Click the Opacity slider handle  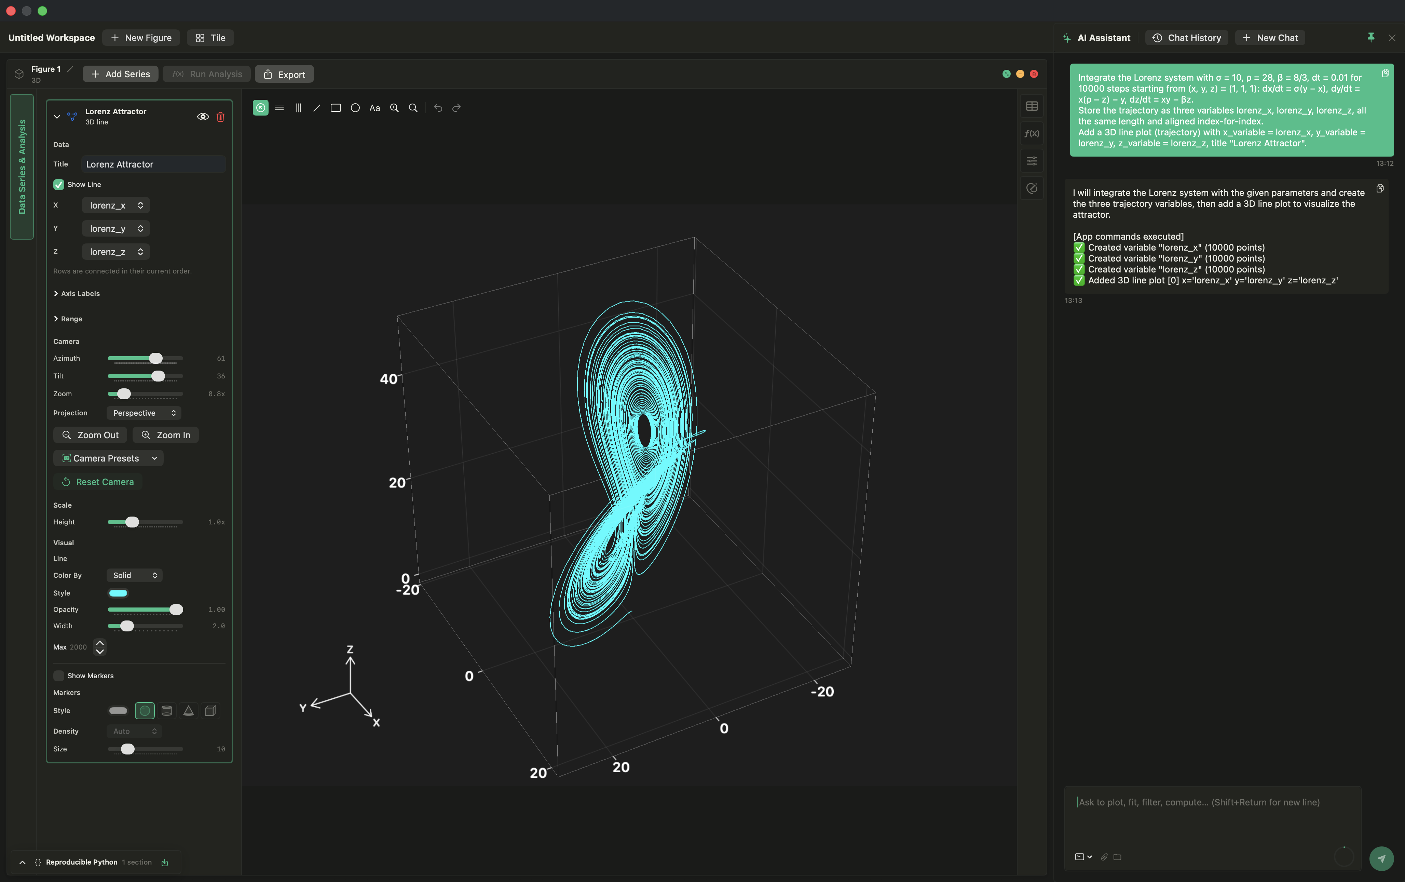176,610
